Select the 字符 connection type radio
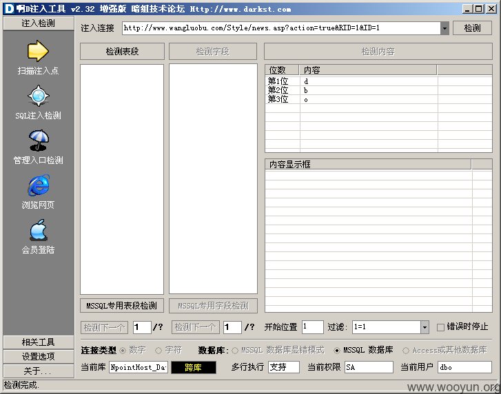 coord(159,351)
